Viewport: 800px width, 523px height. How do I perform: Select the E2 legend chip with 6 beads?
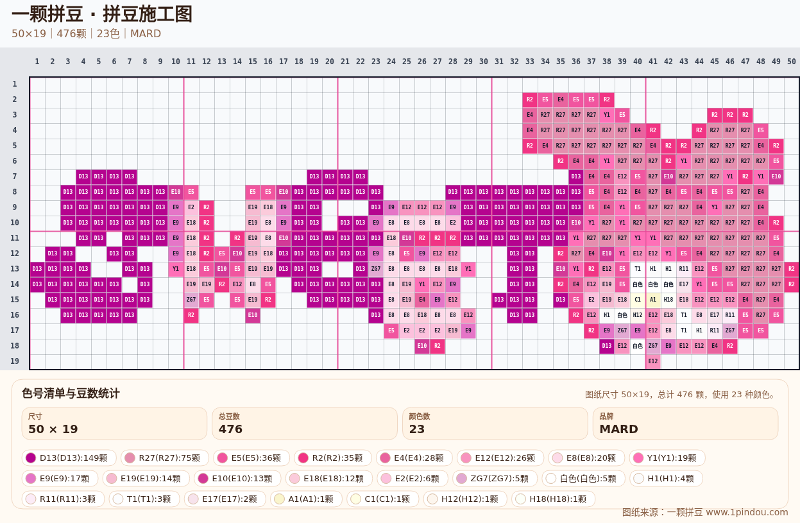point(413,479)
